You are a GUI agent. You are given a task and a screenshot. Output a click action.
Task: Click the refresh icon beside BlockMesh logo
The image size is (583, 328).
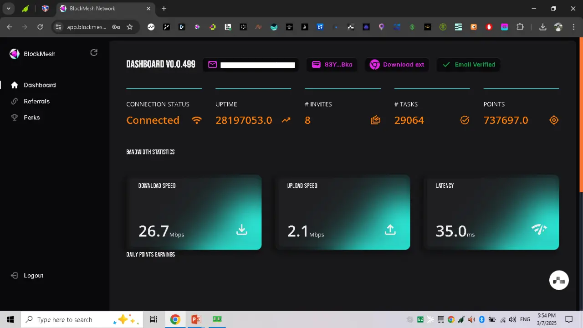point(94,53)
